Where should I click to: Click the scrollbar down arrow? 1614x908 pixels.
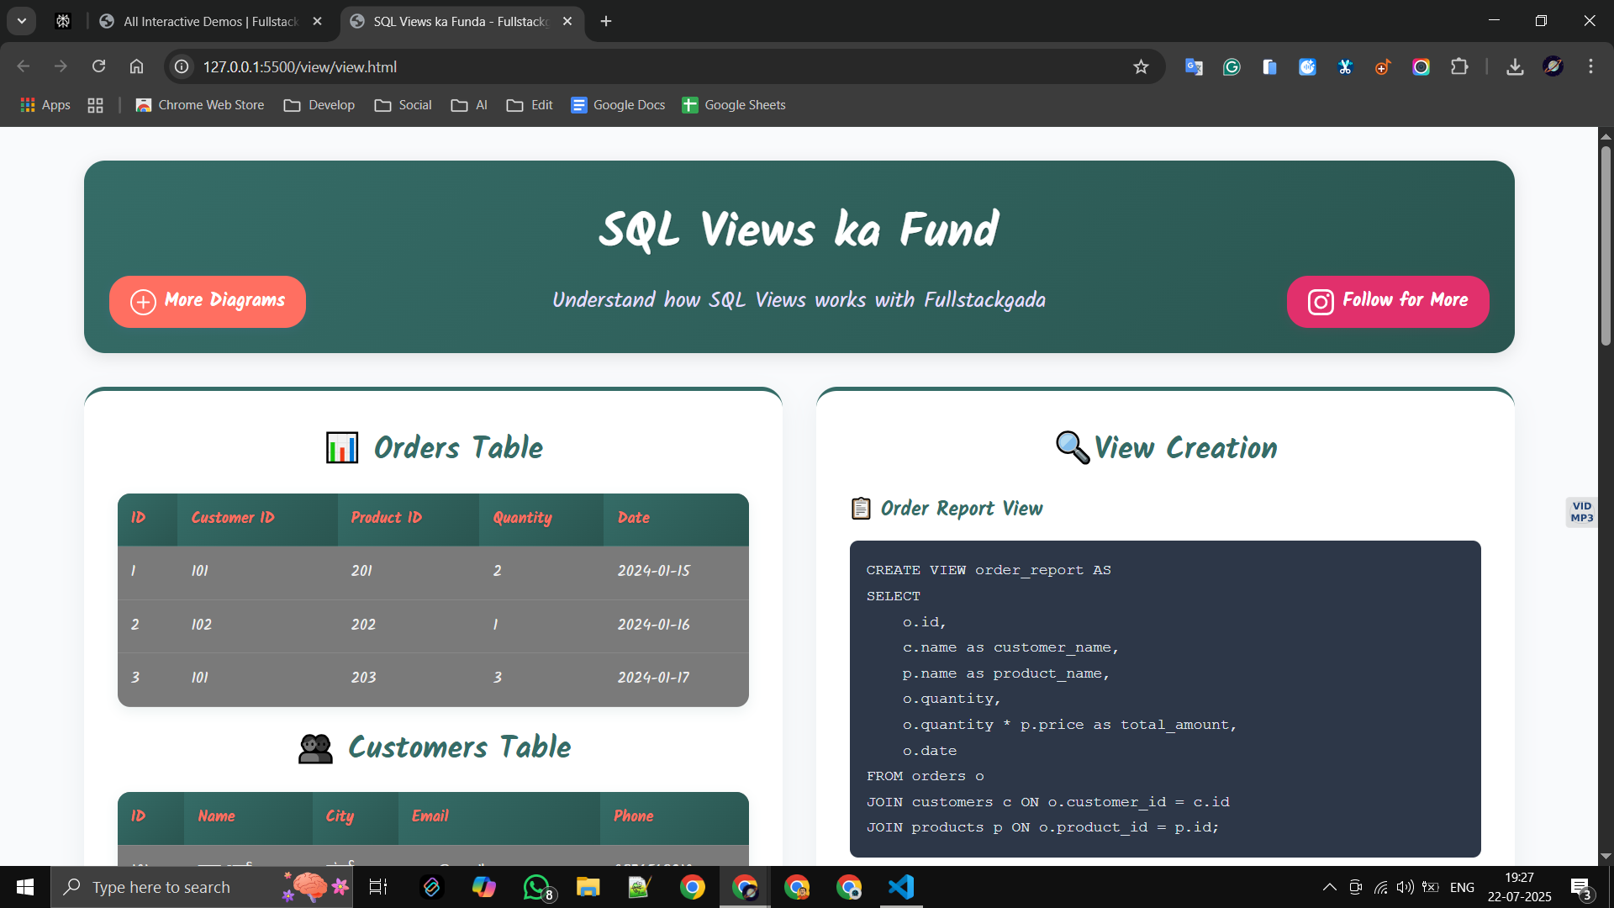click(x=1606, y=856)
